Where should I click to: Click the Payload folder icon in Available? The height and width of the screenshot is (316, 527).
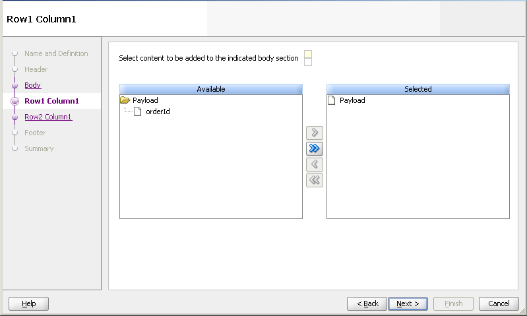coord(125,100)
